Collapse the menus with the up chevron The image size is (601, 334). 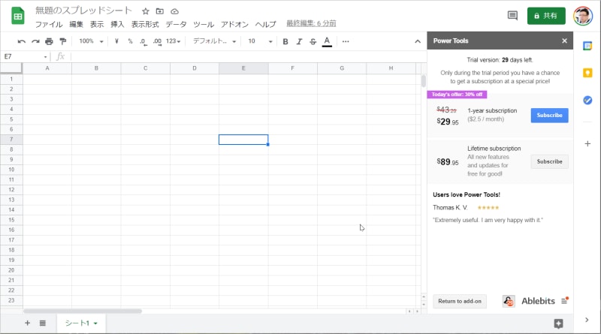(x=418, y=41)
